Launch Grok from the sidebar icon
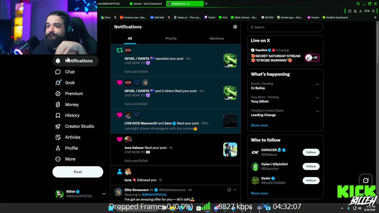Screen dimensions: 379x213 [x=58, y=83]
